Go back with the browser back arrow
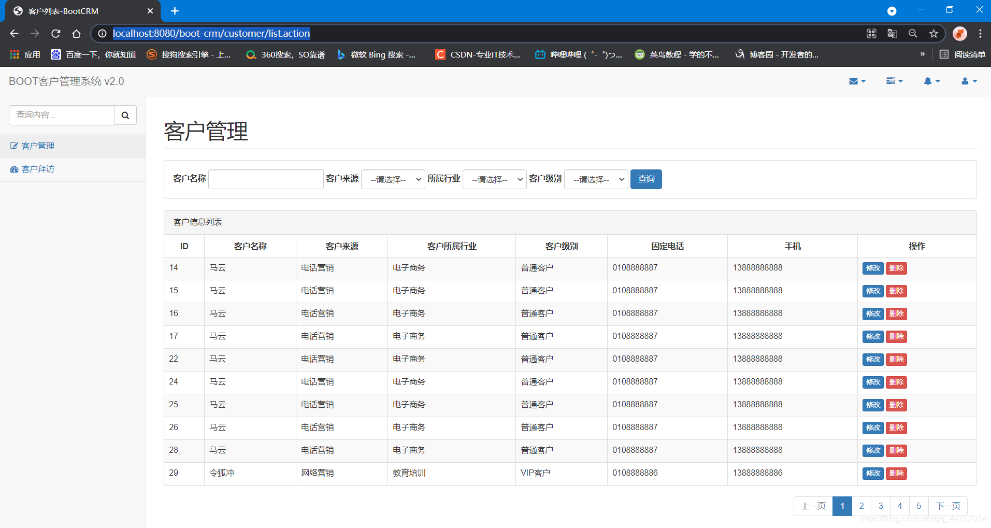 pos(14,33)
